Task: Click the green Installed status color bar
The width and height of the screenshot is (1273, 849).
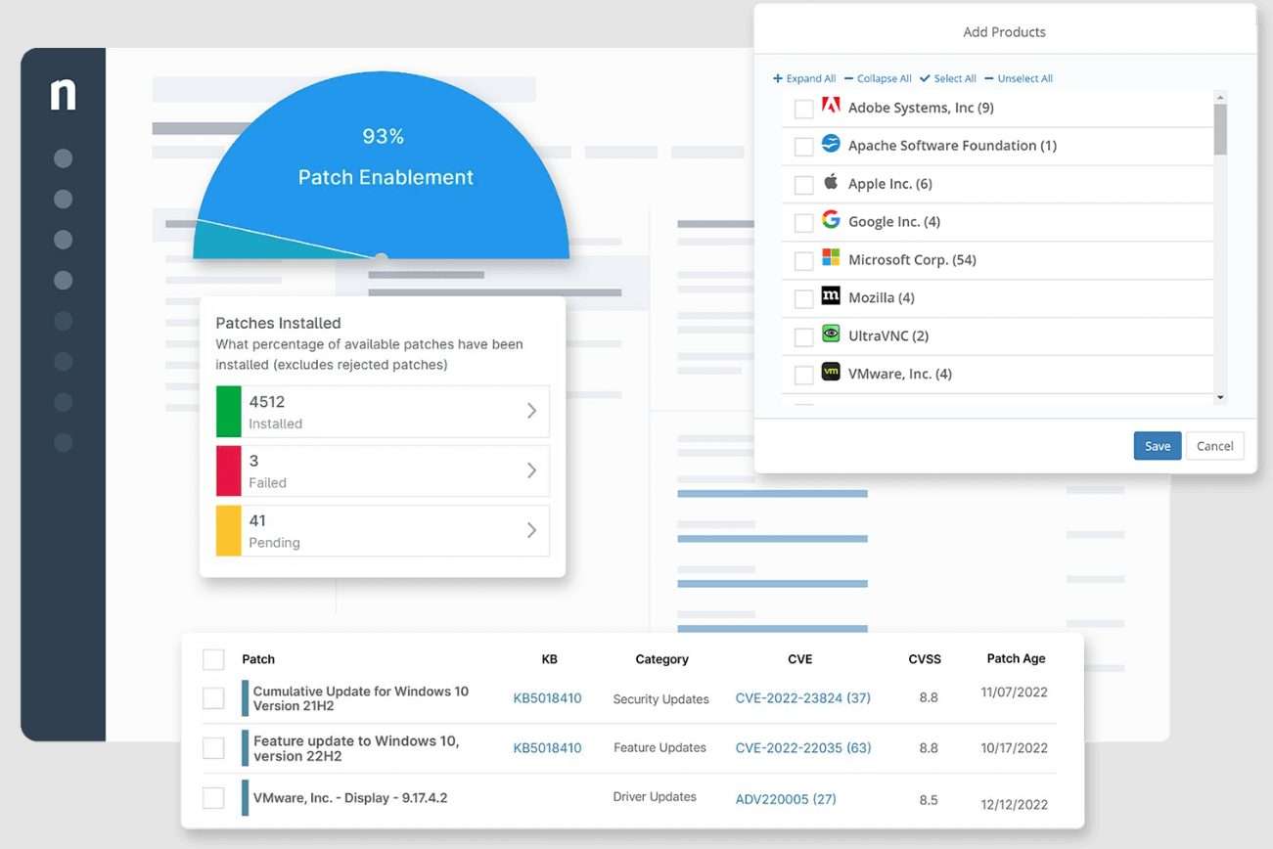Action: [x=228, y=411]
